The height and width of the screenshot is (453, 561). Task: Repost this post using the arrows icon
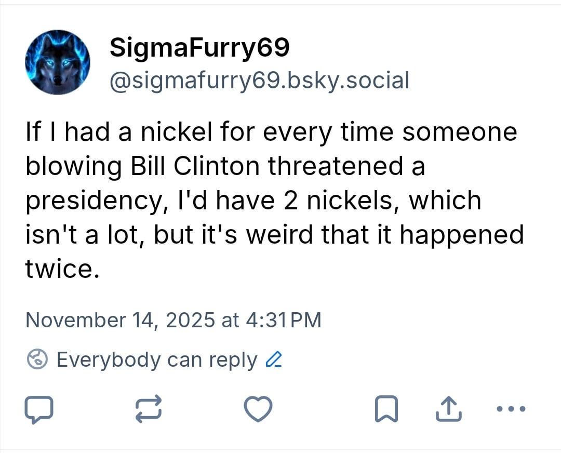149,409
